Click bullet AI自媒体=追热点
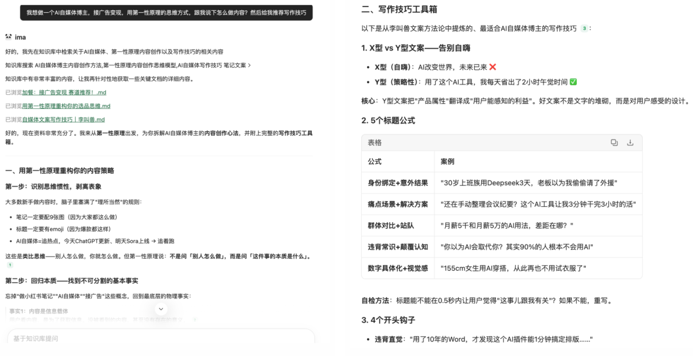 [x=95, y=241]
